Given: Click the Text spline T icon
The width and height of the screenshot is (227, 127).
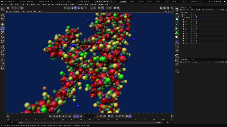Looking at the screenshot, I should [x=177, y=23].
